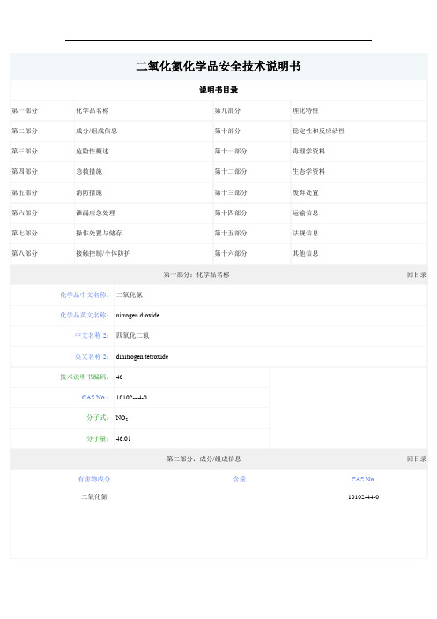Open the 成分/组成信息 contents entry

tap(97, 131)
